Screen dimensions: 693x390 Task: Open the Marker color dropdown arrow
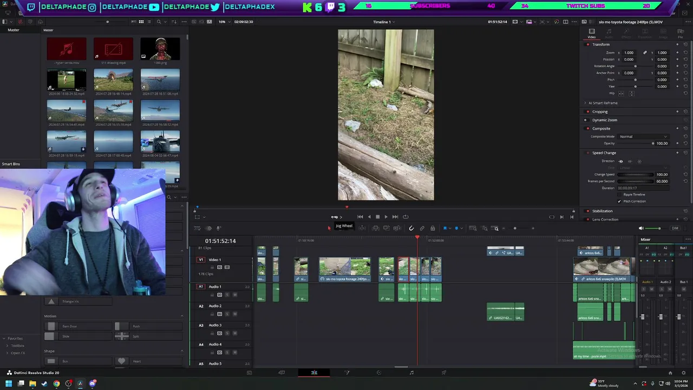[462, 229]
